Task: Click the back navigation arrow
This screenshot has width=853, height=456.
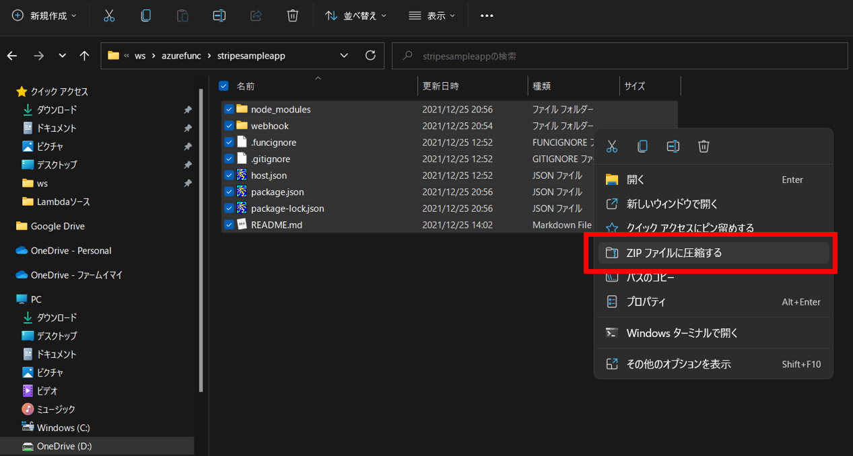Action: (x=11, y=56)
